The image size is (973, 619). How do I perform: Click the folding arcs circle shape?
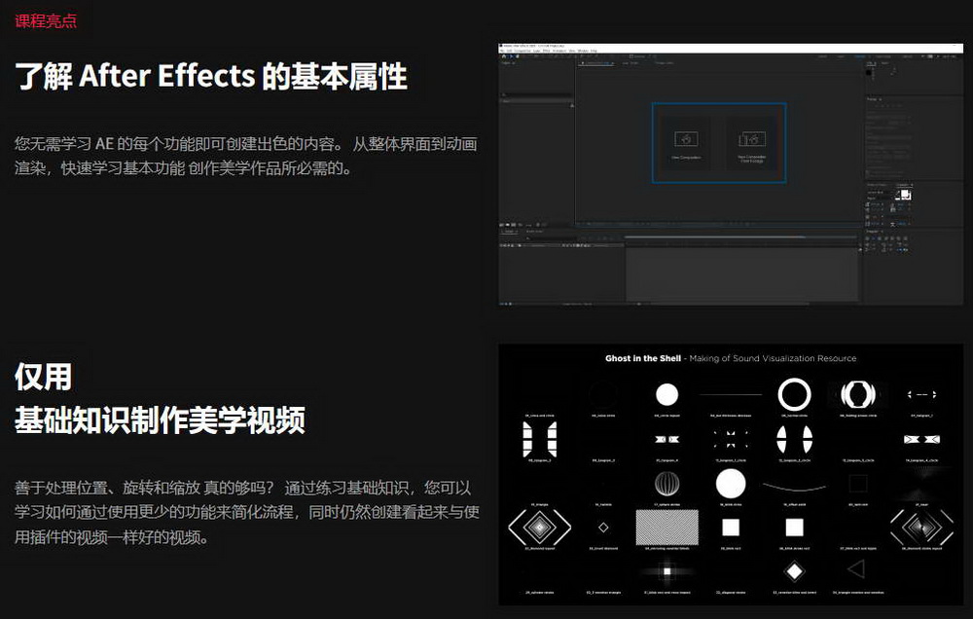(858, 394)
